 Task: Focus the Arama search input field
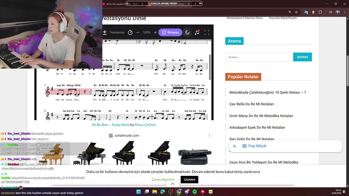click(259, 57)
